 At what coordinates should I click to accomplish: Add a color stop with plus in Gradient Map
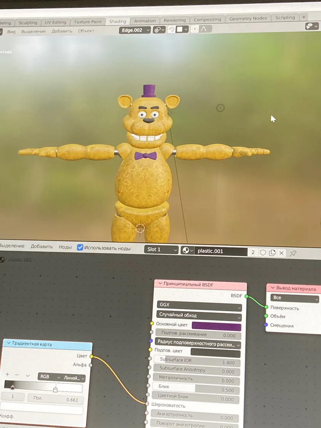tap(7, 375)
